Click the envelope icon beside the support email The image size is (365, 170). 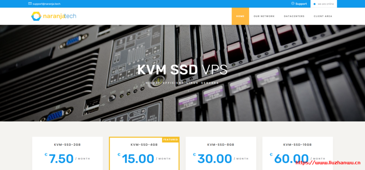30,4
